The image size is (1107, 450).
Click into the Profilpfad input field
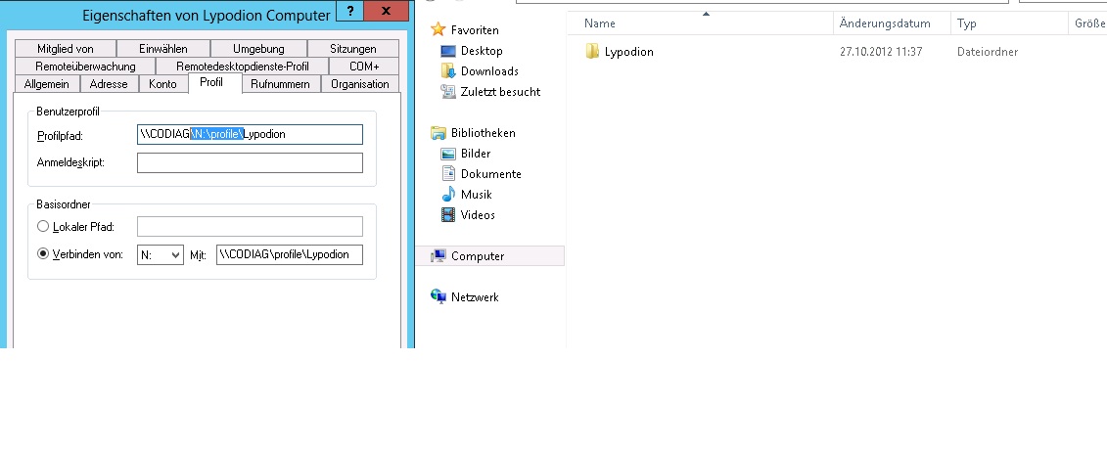[250, 134]
